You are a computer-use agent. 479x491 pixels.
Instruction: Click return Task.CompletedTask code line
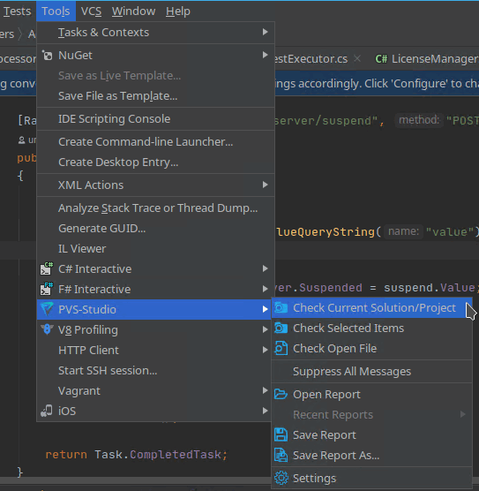137,455
